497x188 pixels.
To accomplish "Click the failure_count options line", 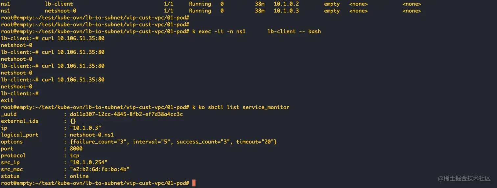I will click(x=173, y=142).
